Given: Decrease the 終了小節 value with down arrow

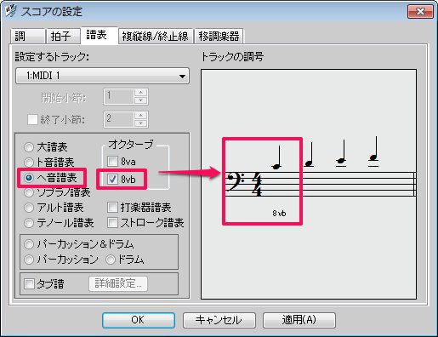Looking at the screenshot, I should point(140,123).
